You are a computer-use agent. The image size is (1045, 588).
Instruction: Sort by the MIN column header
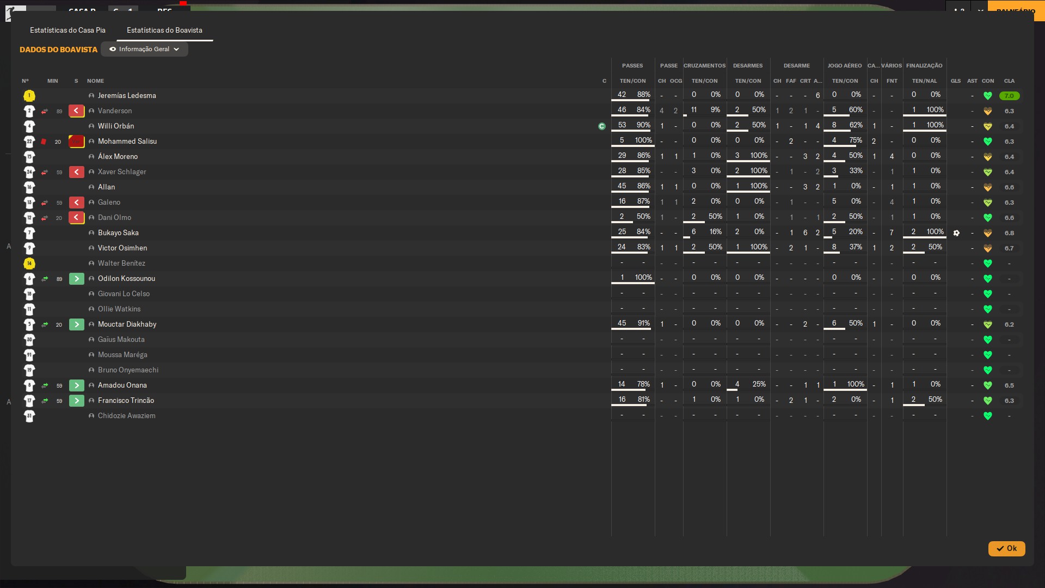[x=52, y=81]
